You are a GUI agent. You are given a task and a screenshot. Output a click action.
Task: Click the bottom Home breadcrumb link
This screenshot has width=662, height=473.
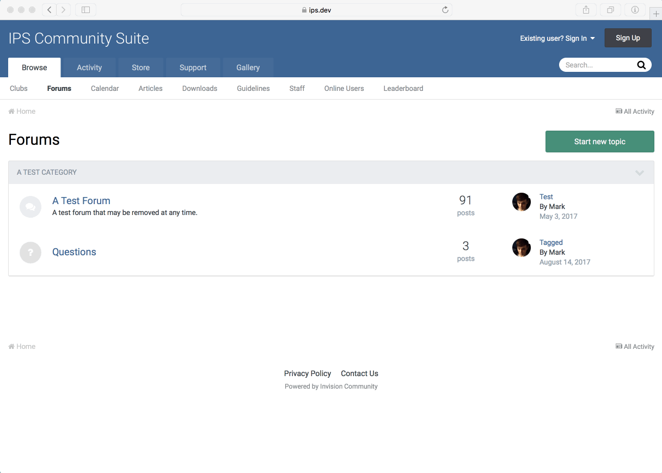22,347
